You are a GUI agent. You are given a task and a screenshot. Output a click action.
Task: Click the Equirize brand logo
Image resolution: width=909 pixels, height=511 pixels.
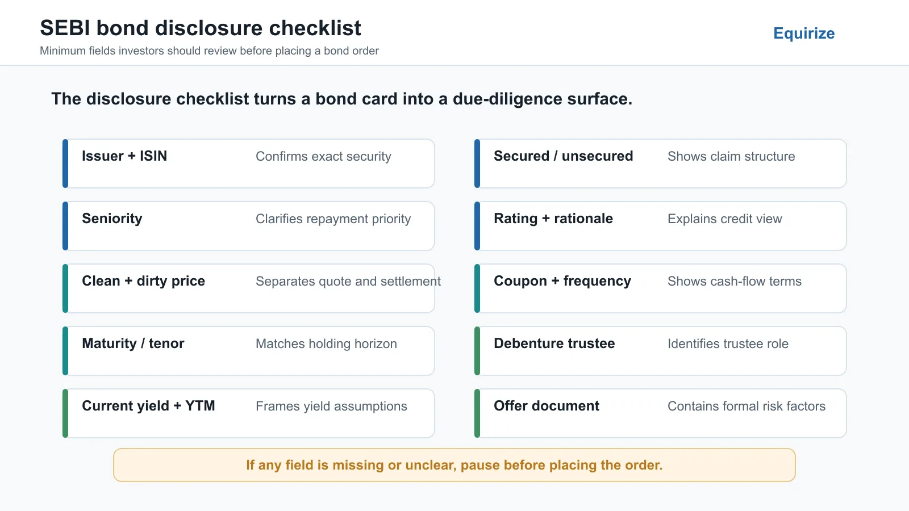(804, 33)
